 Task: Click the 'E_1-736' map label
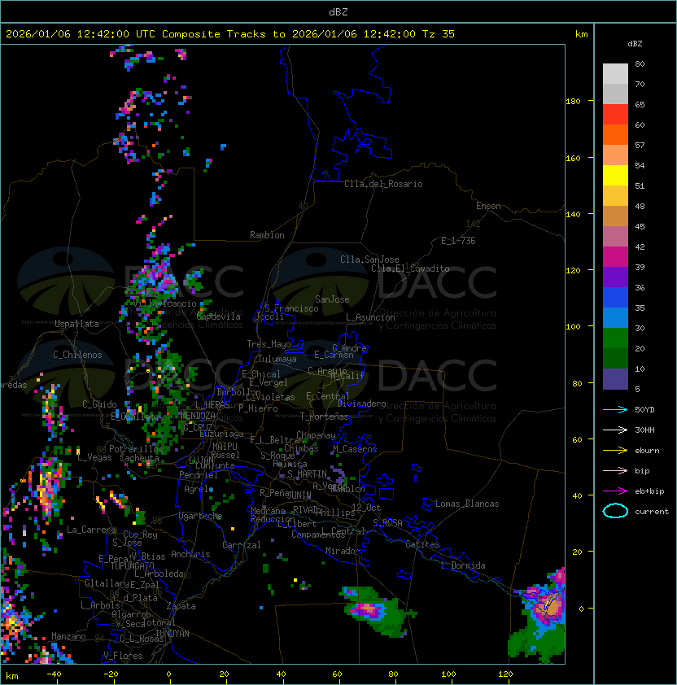point(458,241)
